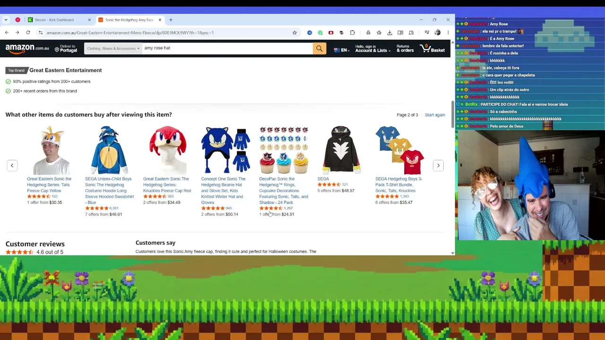The width and height of the screenshot is (605, 340).
Task: Click the Tails cap 192 ratings count
Action: pos(54,196)
